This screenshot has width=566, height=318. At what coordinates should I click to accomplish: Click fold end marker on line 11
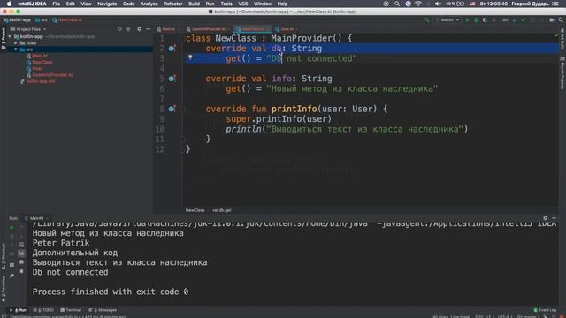[182, 140]
